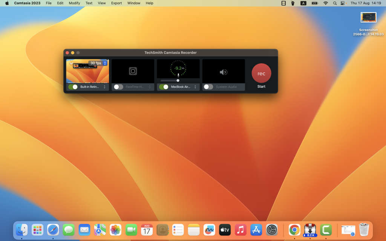Screen dimensions: 386x241
Task: Open Photos from the Dock
Action: (x=115, y=230)
